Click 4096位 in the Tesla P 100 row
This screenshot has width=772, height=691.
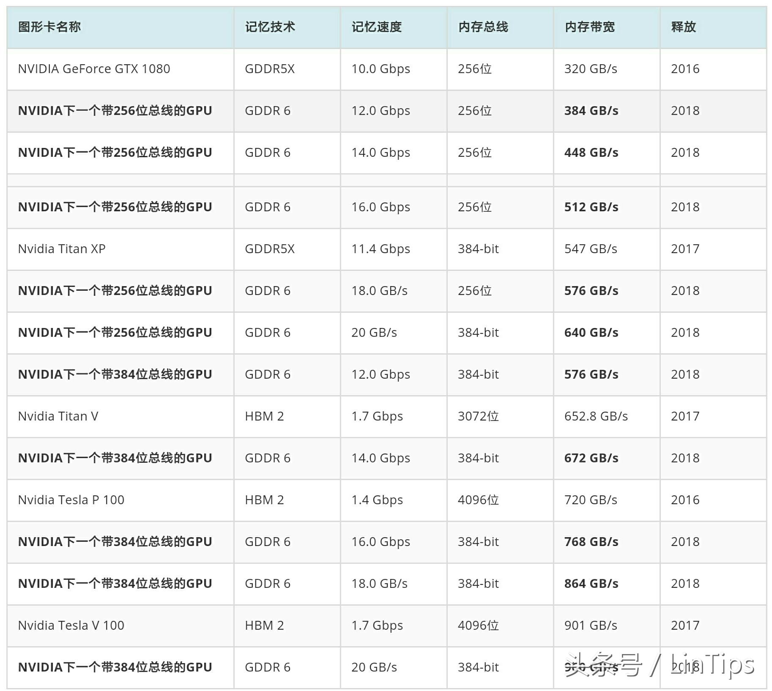478,500
